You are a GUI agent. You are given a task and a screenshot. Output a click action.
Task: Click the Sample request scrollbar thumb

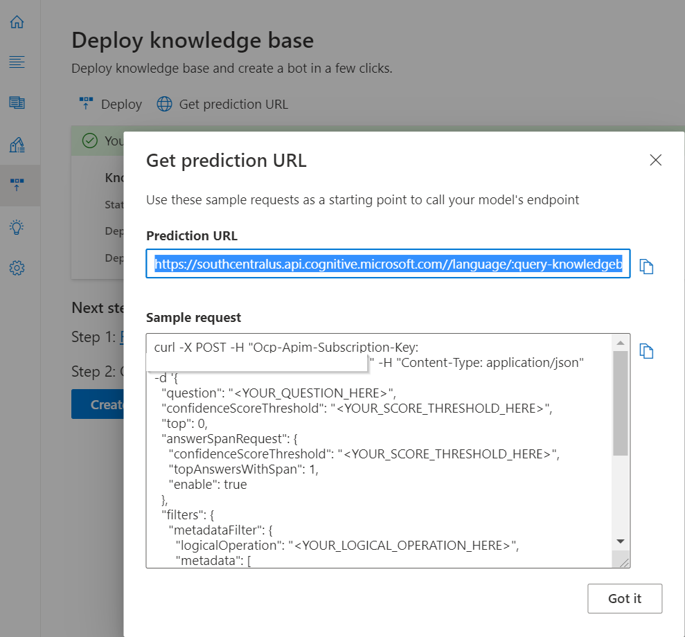click(621, 402)
